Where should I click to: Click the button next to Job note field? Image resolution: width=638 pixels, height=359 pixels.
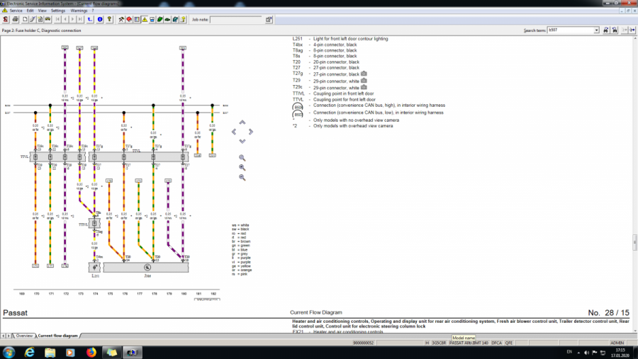click(269, 19)
